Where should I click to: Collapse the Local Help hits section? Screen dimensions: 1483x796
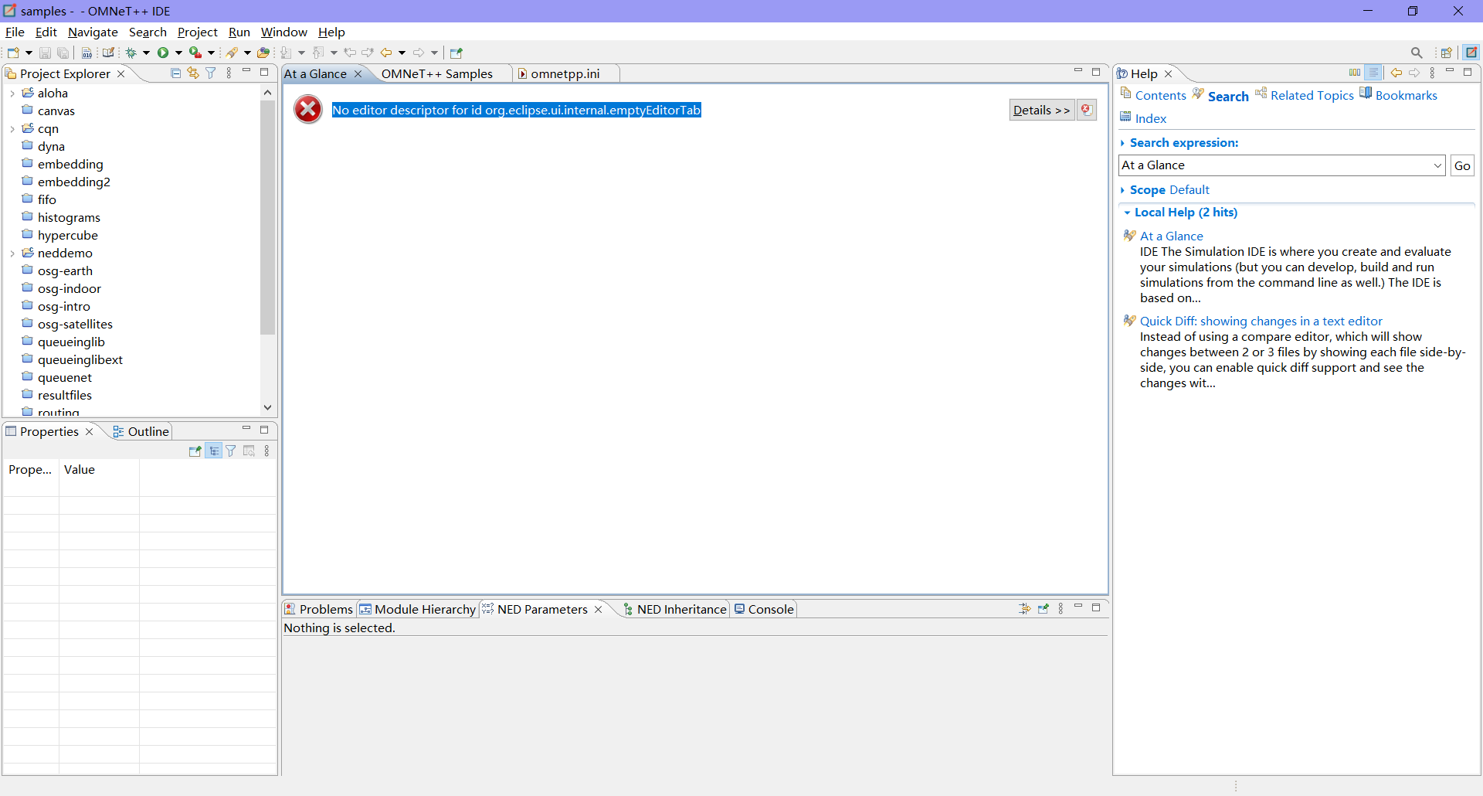pyautogui.click(x=1128, y=213)
